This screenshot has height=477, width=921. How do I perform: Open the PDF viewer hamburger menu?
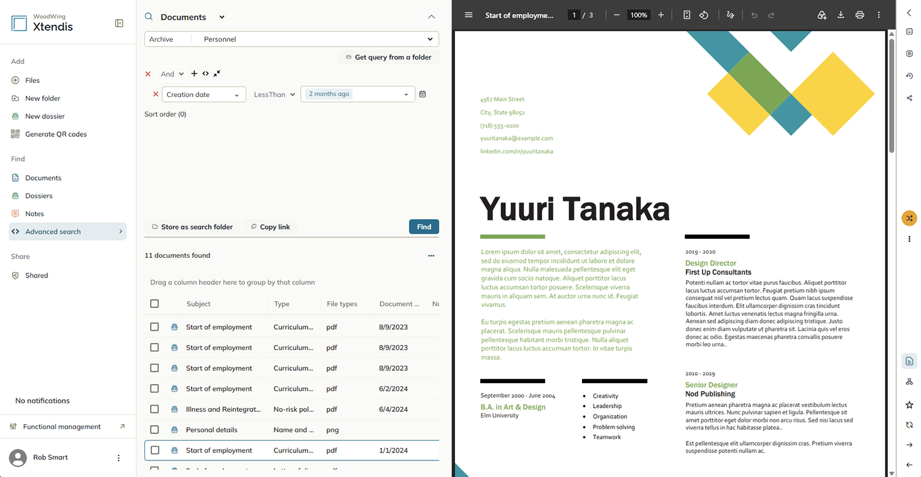(x=469, y=15)
